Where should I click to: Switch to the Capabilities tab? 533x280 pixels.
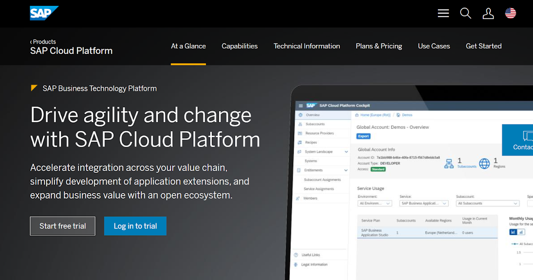(239, 46)
